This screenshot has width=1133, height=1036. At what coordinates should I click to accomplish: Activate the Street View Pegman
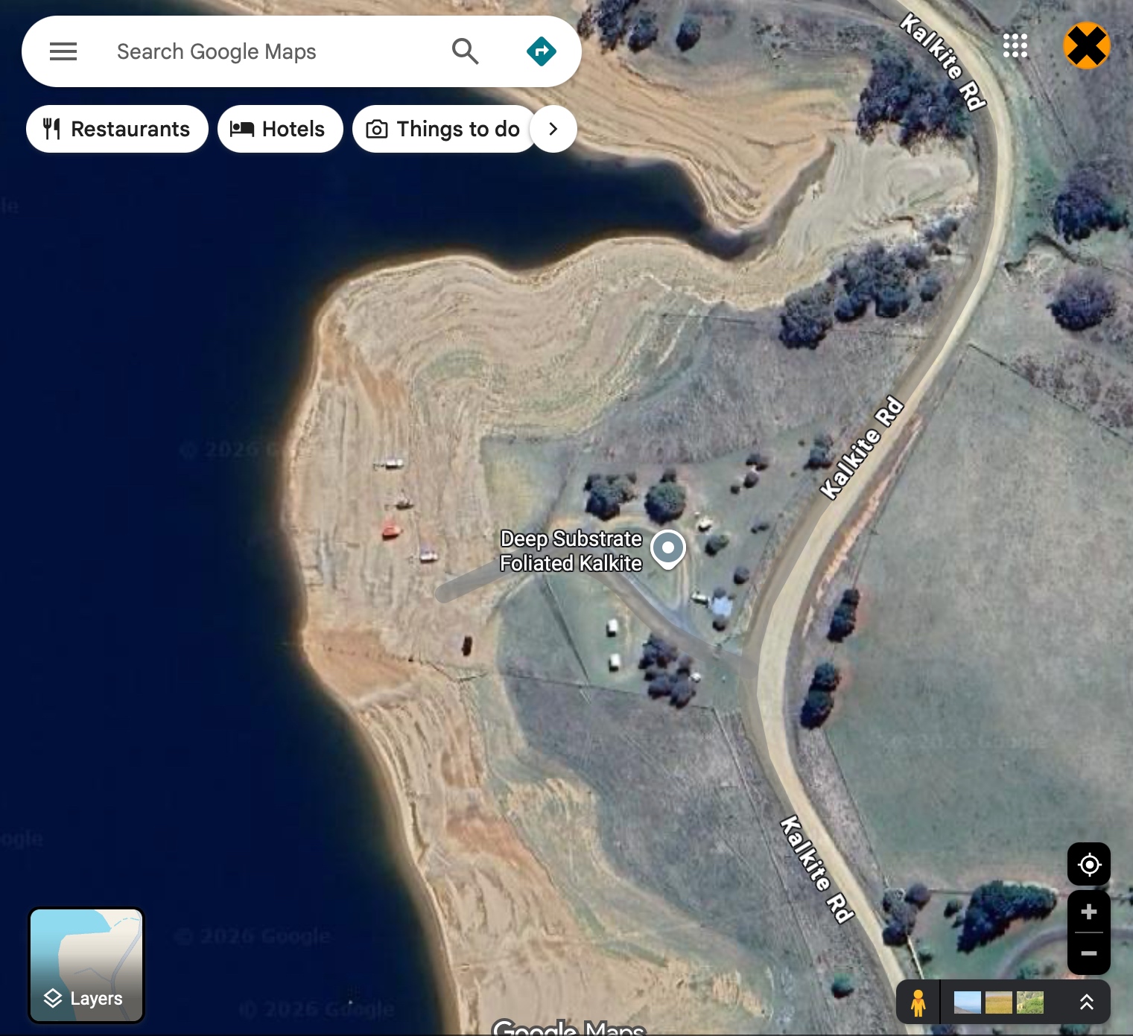tap(918, 1002)
